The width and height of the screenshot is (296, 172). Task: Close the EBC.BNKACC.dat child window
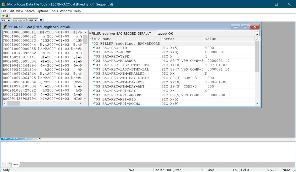pyautogui.click(x=255, y=27)
